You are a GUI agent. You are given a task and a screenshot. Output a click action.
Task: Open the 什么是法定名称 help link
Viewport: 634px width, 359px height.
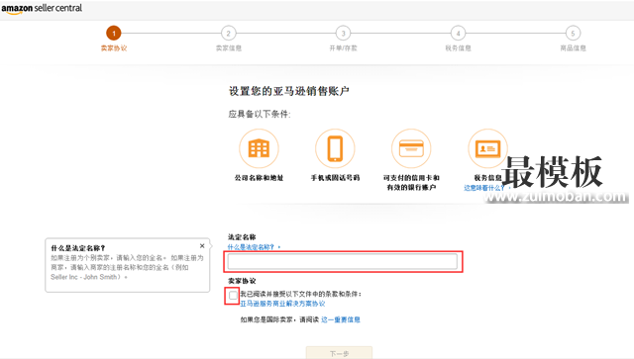(251, 247)
